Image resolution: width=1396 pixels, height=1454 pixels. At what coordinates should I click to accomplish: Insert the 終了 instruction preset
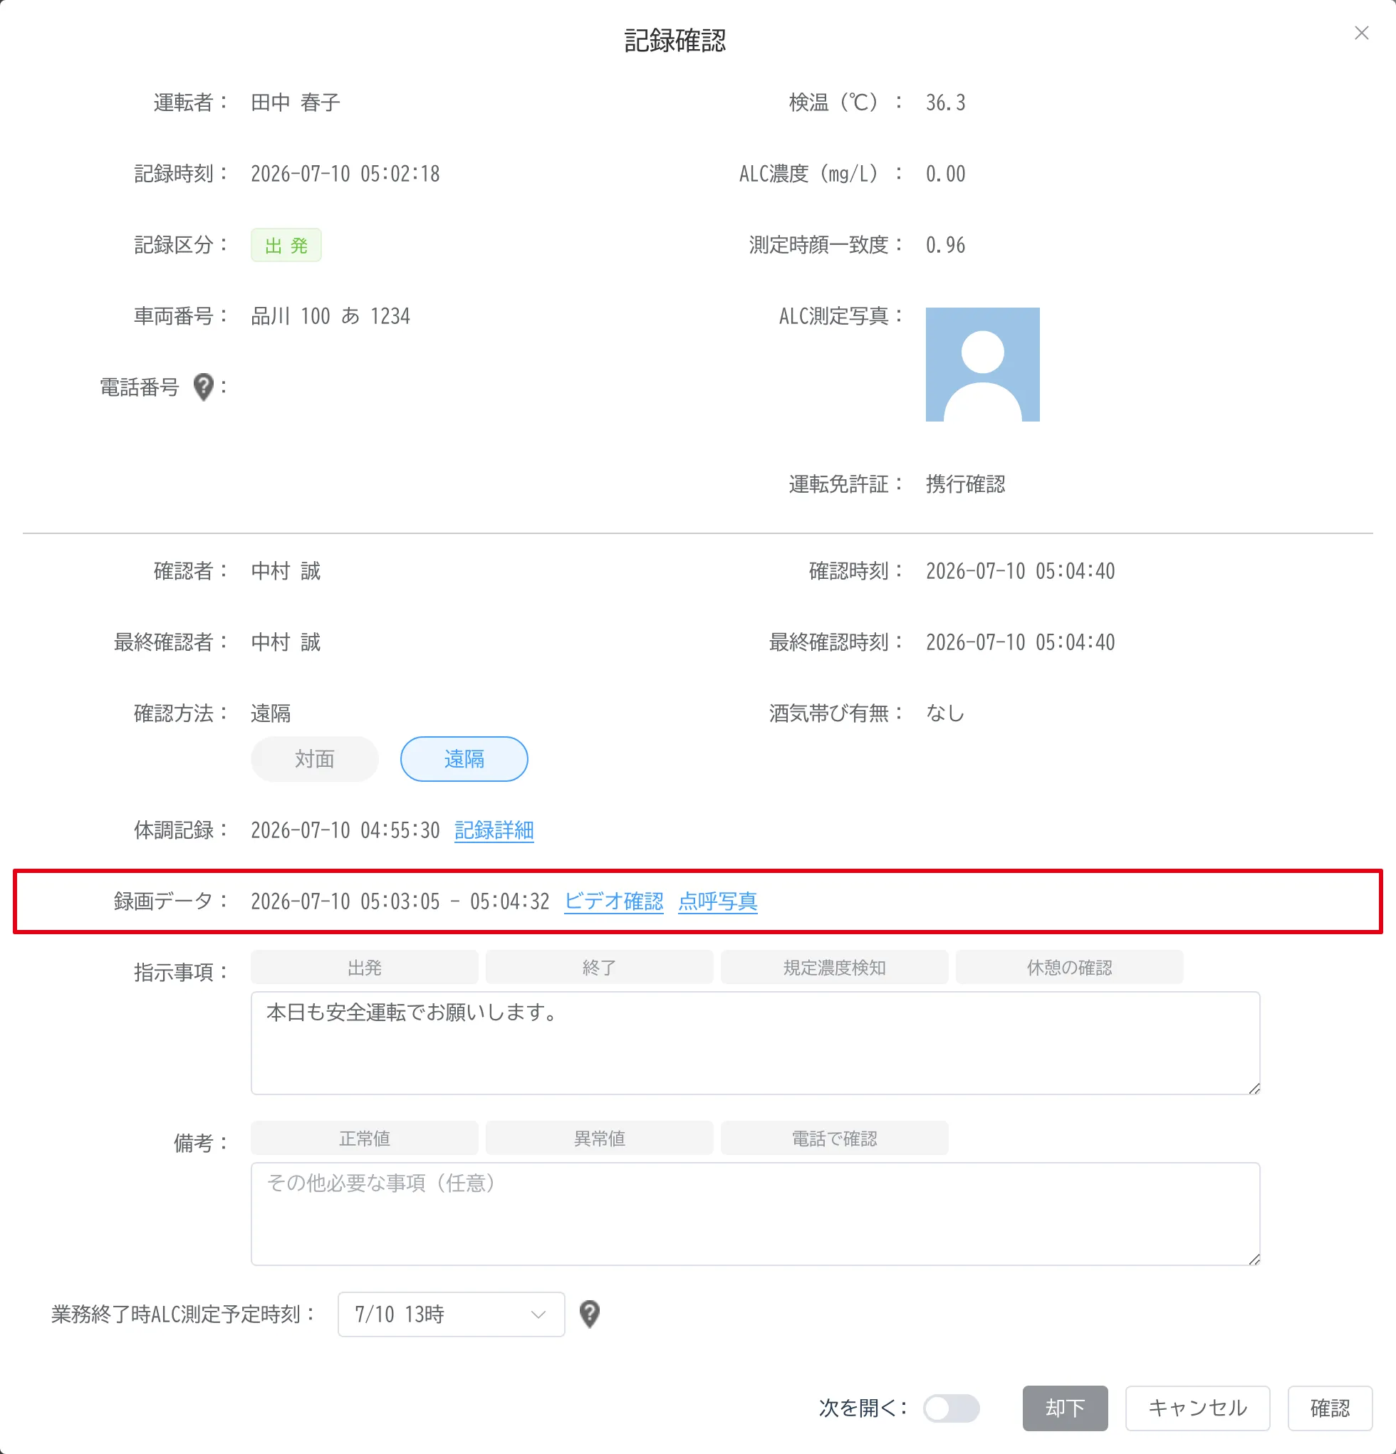click(x=600, y=968)
